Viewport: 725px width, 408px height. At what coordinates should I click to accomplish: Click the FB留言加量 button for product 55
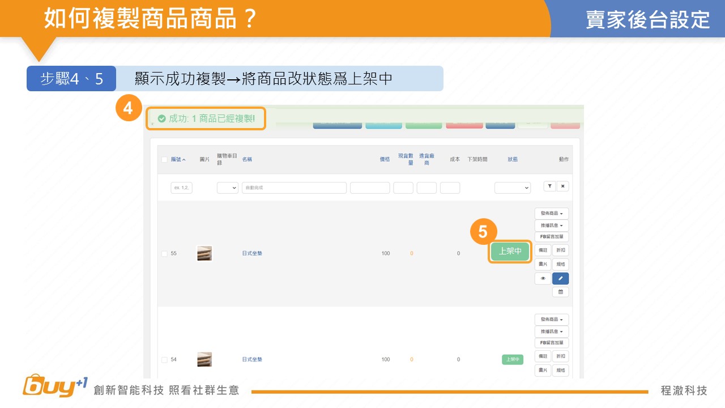[x=551, y=237]
